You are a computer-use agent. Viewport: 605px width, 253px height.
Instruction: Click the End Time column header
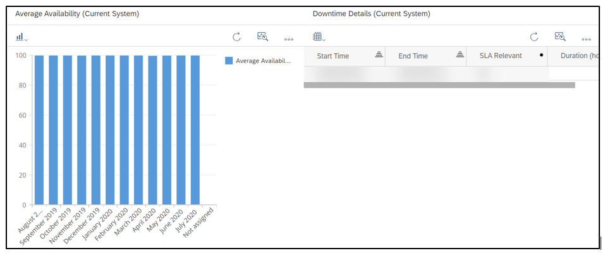point(425,56)
